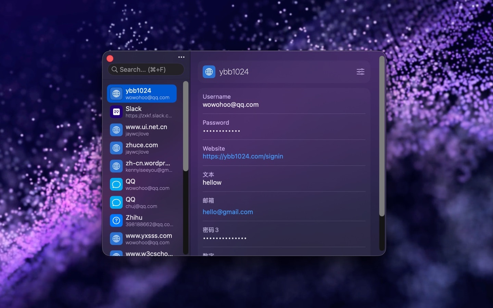Click the QQ chat icon for chuj@qq.com
The image size is (493, 308).
(116, 202)
